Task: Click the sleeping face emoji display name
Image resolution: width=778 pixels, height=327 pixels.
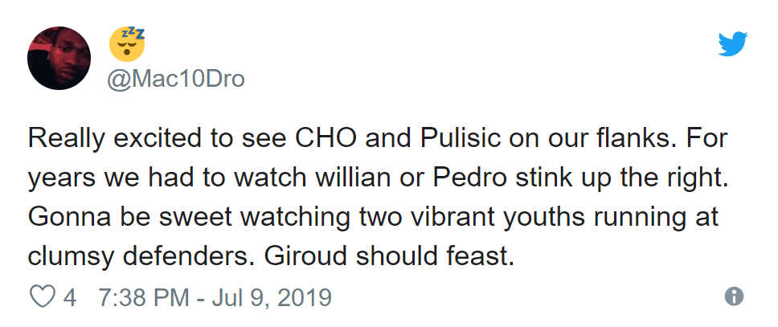Action: coord(127,43)
